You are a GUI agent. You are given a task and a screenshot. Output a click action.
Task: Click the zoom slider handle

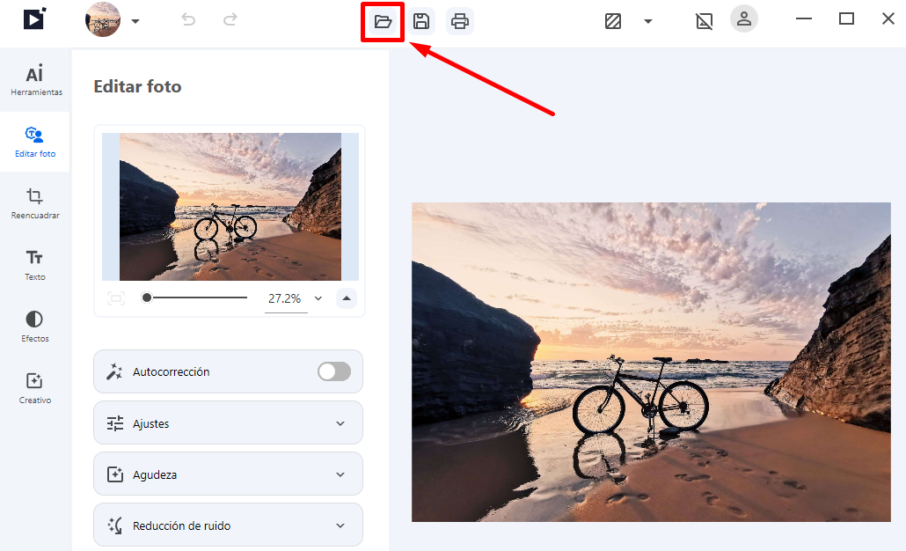pyautogui.click(x=147, y=298)
